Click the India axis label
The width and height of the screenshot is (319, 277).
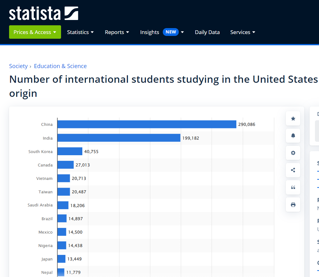[x=48, y=138]
